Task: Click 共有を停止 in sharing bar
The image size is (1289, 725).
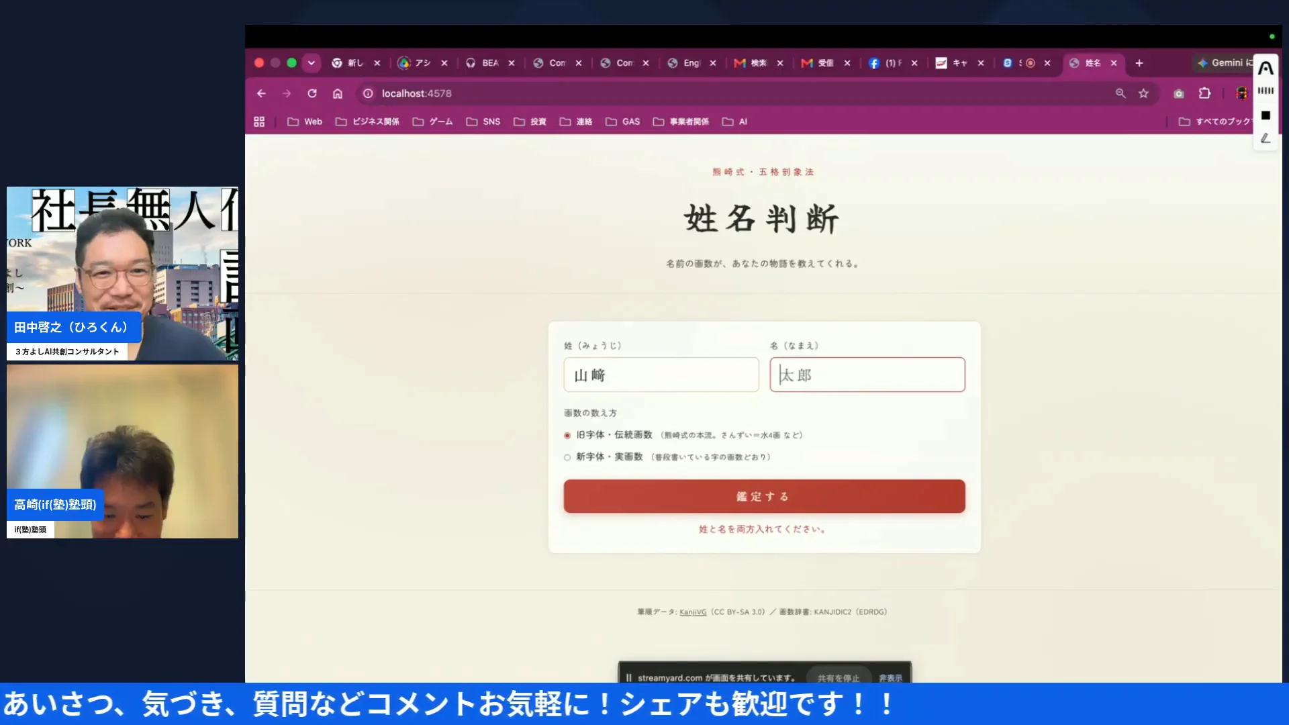Action: coord(838,678)
